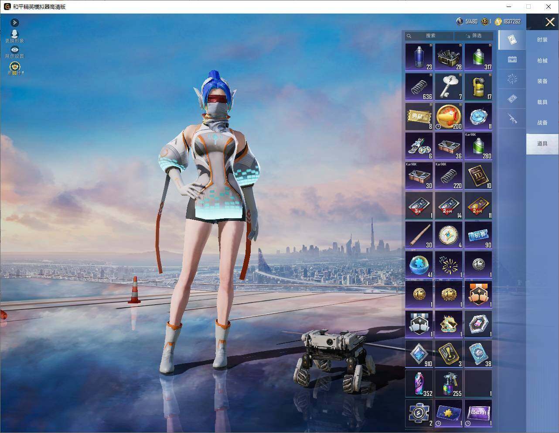Image resolution: width=559 pixels, height=433 pixels.
Task: Open the Kar98K green spray can (280)
Action: click(478, 146)
